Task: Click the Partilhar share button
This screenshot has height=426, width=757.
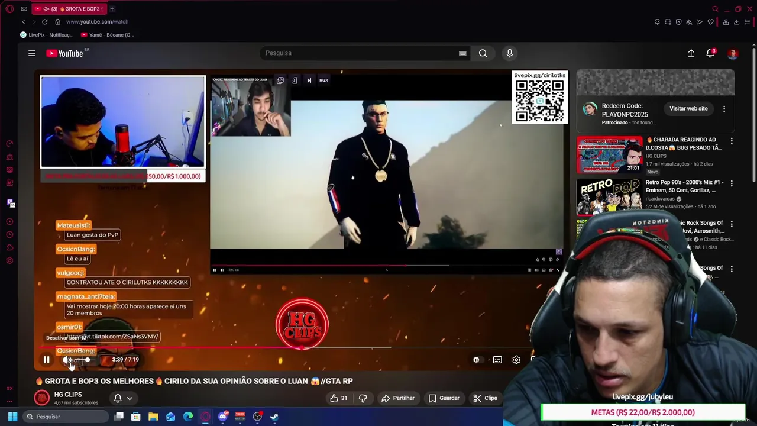Action: 398,398
